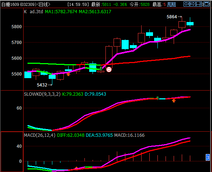Click the K ad.3td indicator label
Viewport: 212px width, 172px height.
[34, 12]
